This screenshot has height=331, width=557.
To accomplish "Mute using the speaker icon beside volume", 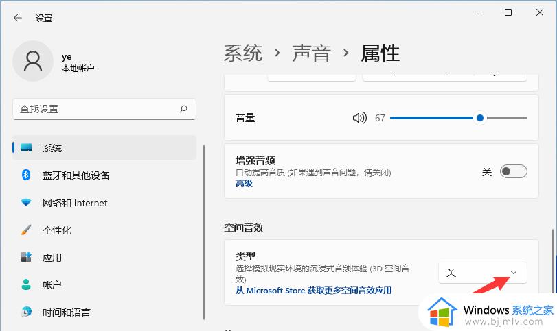I will (359, 118).
